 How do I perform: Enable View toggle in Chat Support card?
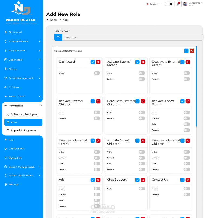142,188
